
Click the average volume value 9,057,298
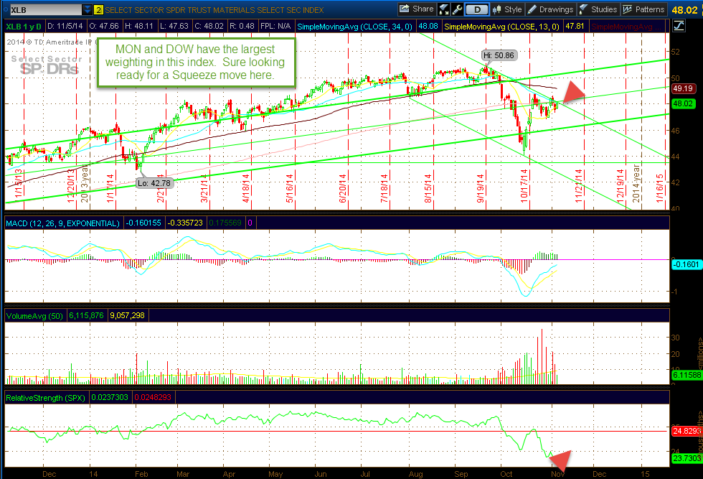click(x=128, y=315)
